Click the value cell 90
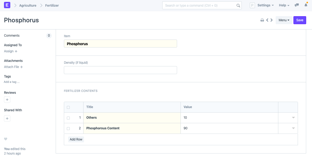 click(229, 128)
